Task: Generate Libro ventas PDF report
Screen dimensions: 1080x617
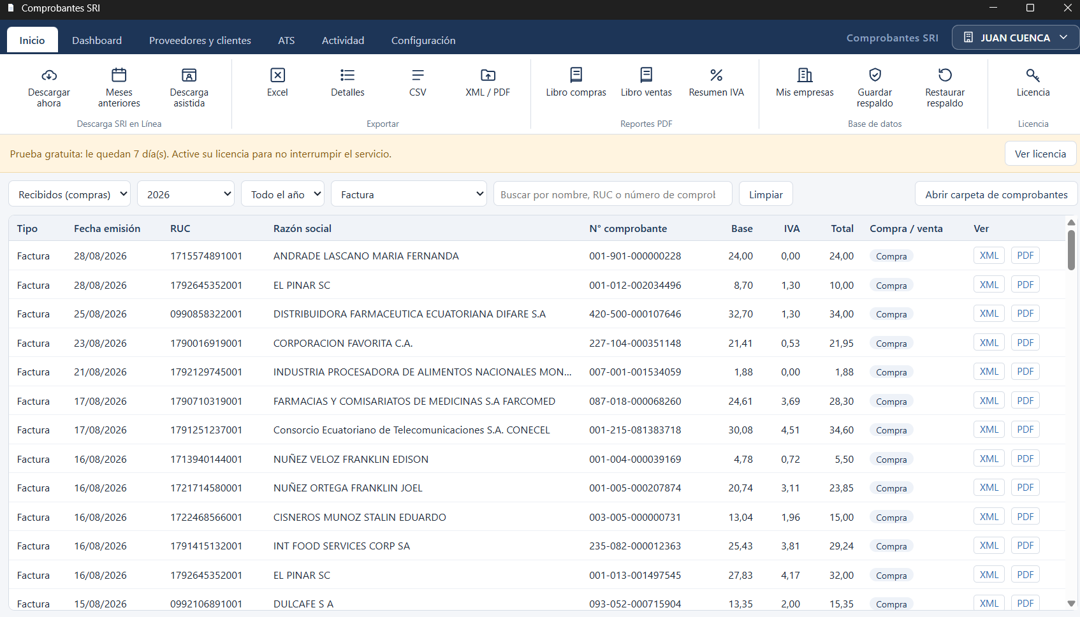Action: click(646, 82)
